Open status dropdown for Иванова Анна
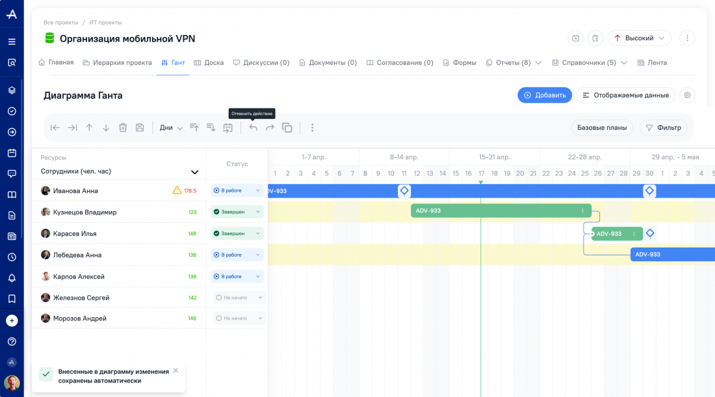The image size is (715, 397). click(x=237, y=190)
